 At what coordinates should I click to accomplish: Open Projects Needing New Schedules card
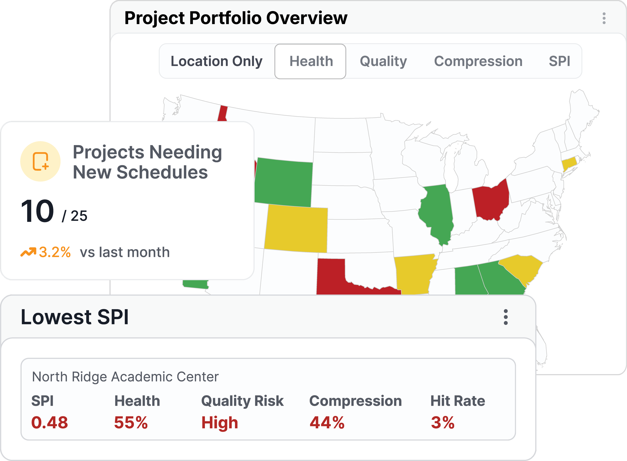click(127, 200)
